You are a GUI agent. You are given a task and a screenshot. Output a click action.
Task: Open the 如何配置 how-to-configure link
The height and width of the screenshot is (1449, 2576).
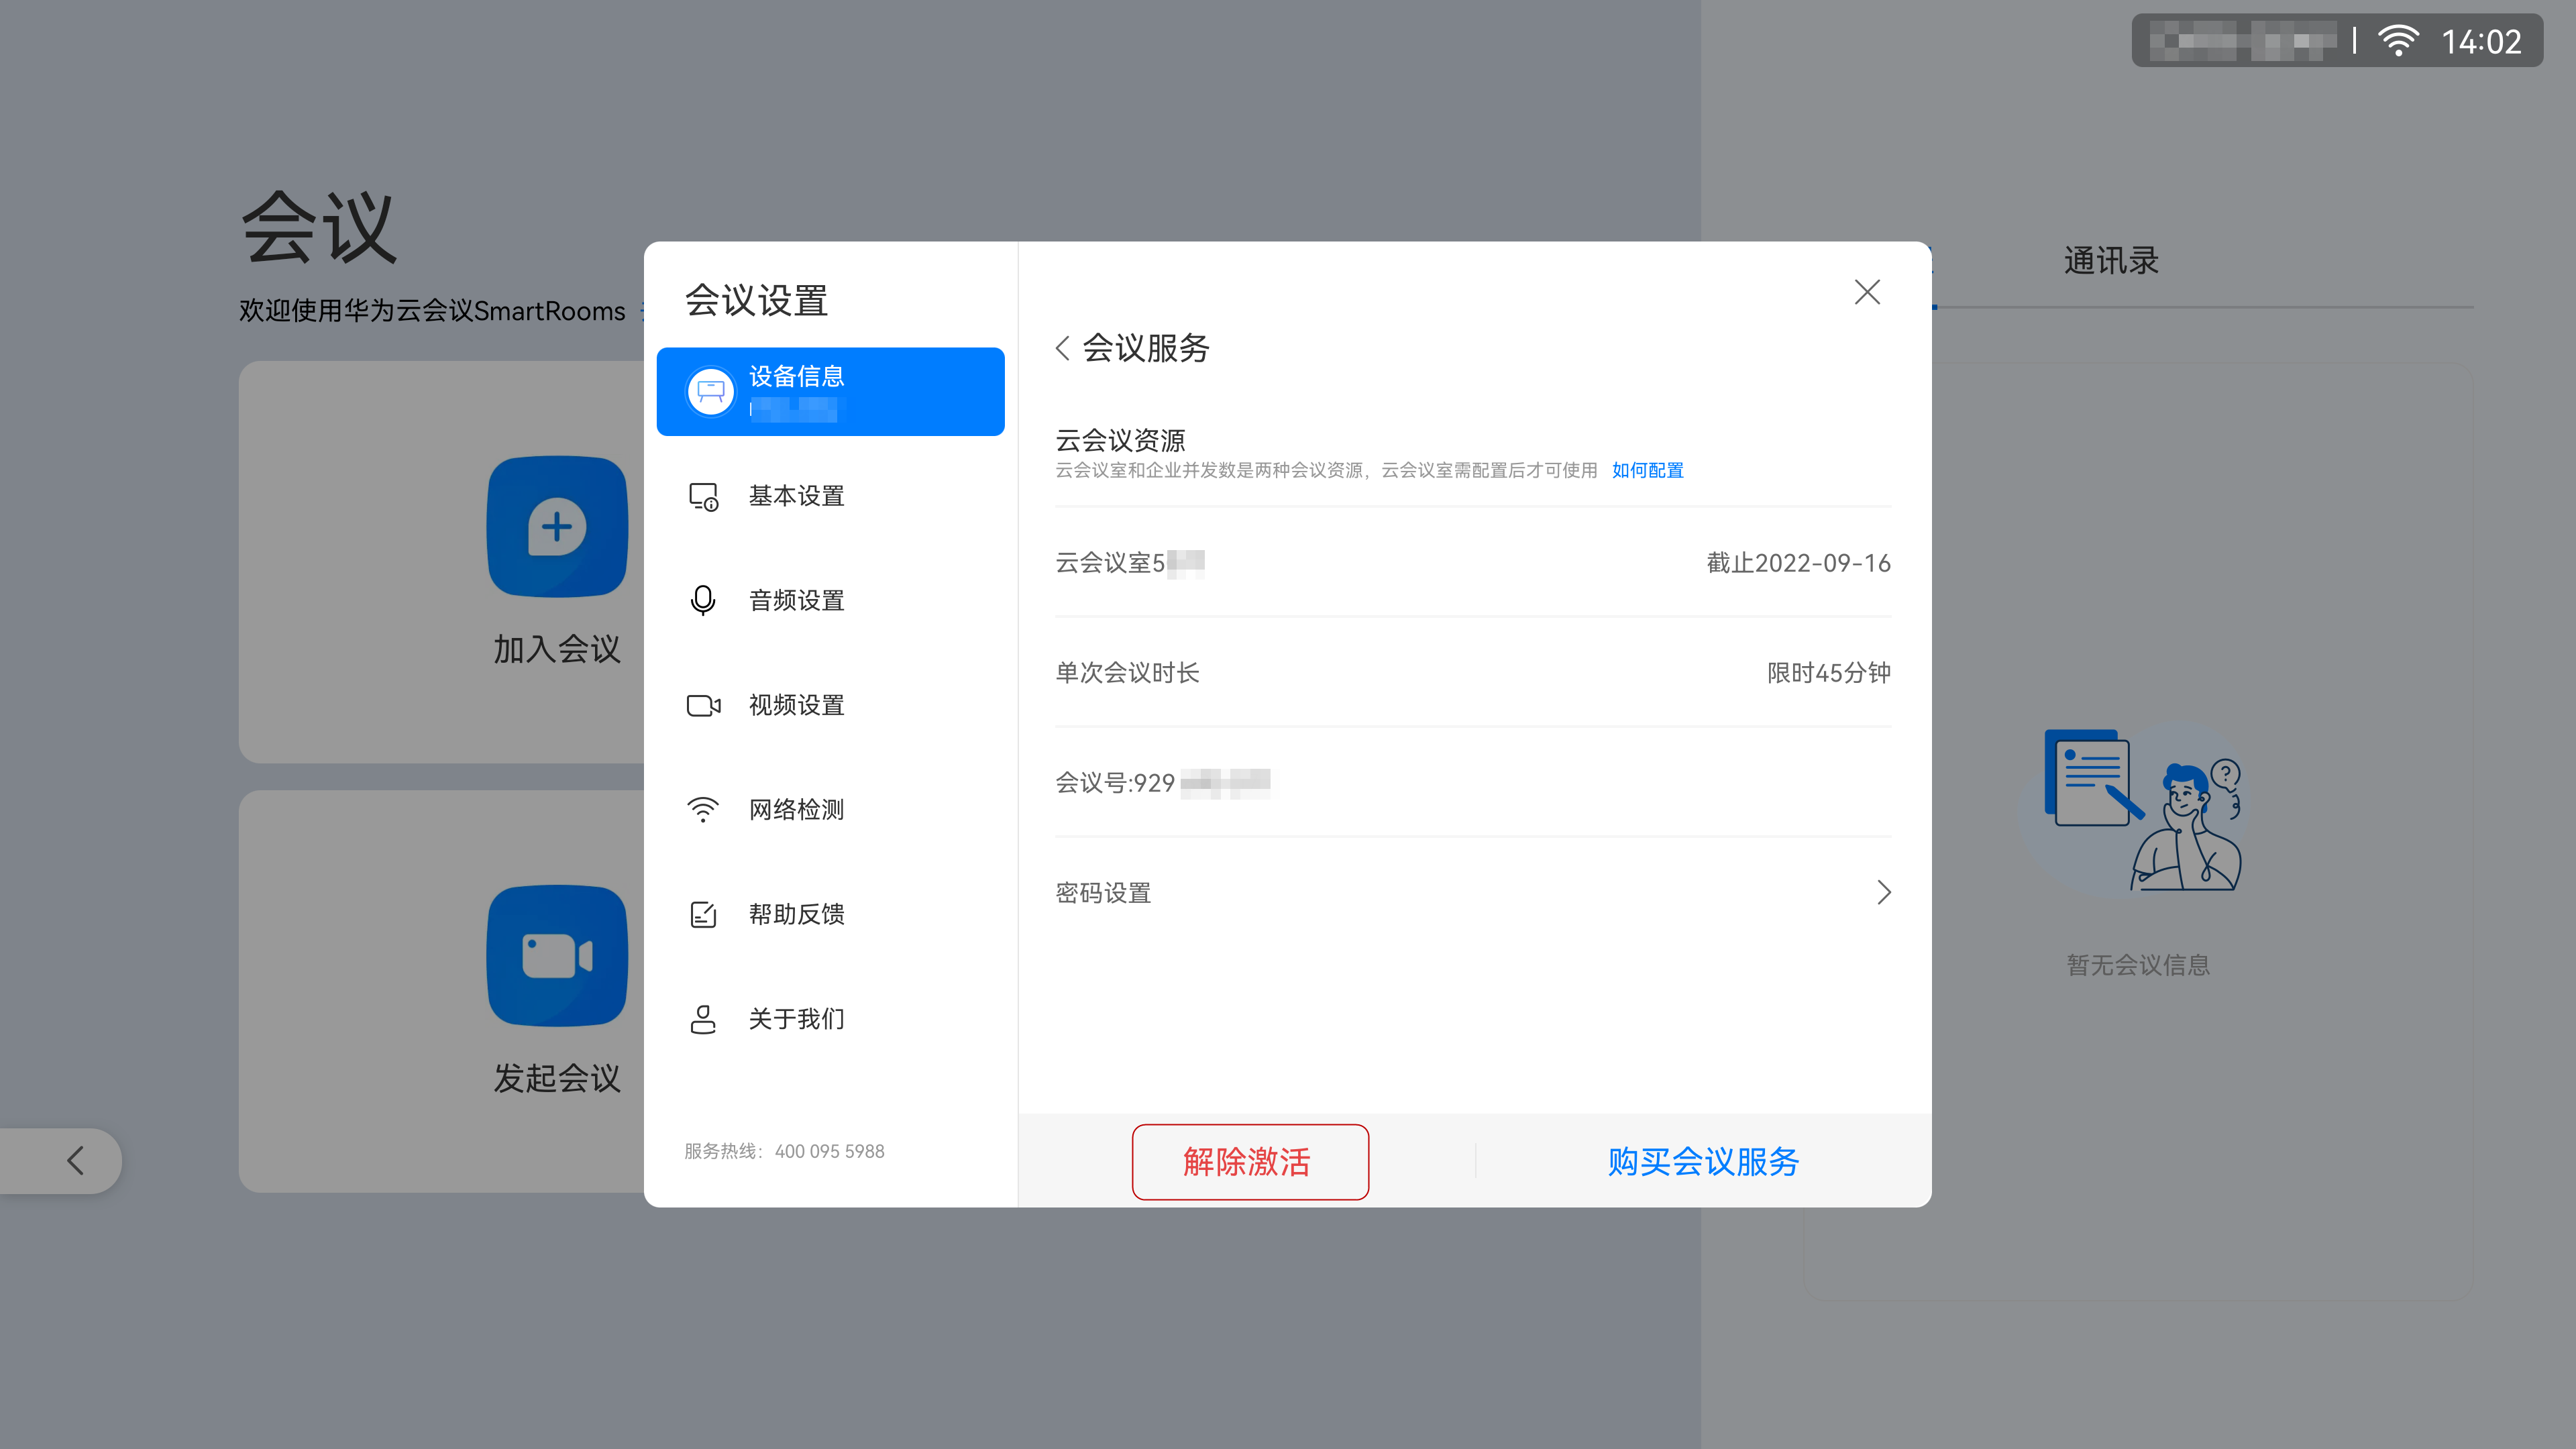[x=1647, y=470]
